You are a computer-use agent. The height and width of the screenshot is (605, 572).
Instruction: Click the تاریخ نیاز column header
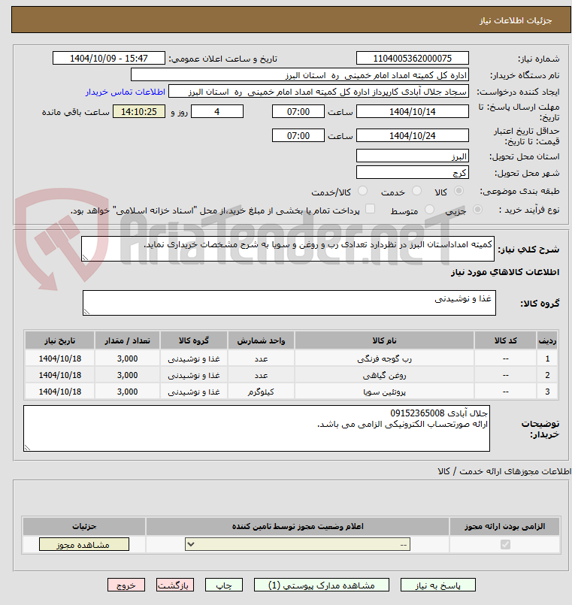[60, 340]
